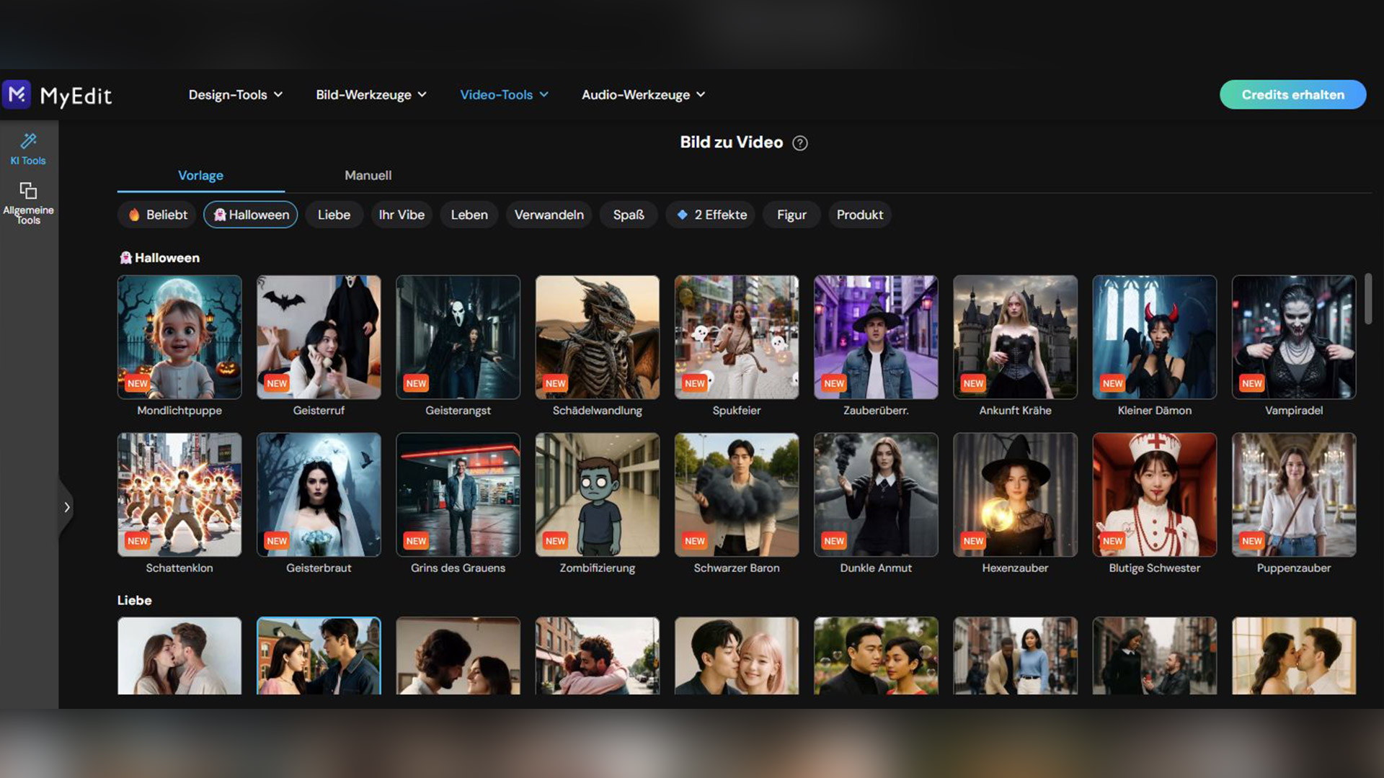Select the Beliebt filter with flame icon

(x=157, y=215)
